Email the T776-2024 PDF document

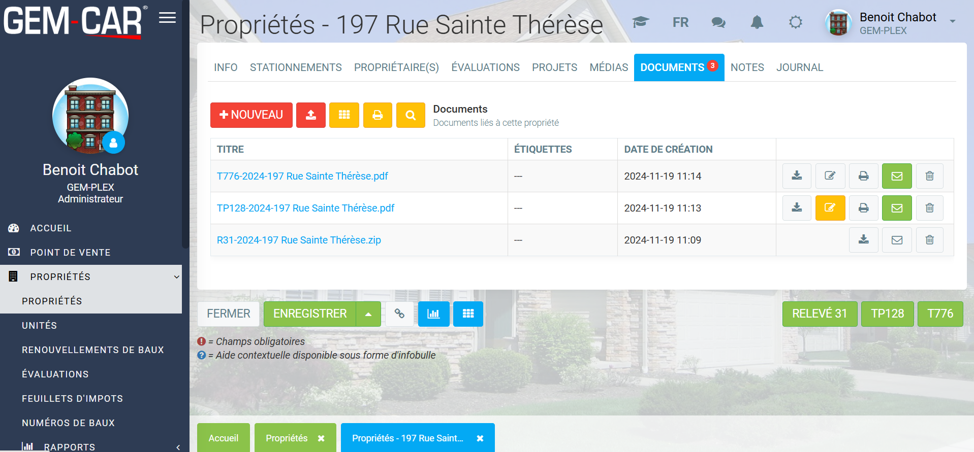pos(896,176)
